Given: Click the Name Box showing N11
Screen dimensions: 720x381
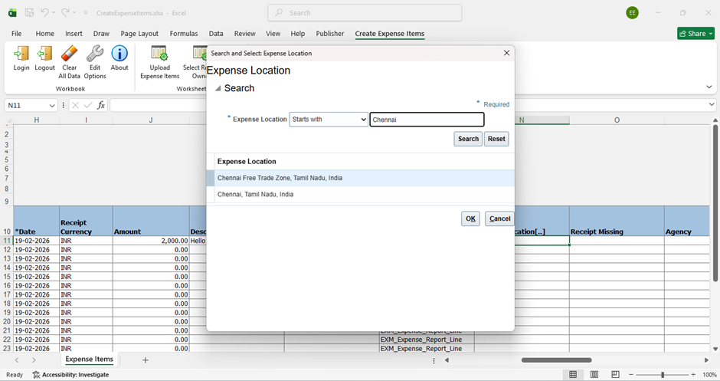Looking at the screenshot, I should pos(26,105).
